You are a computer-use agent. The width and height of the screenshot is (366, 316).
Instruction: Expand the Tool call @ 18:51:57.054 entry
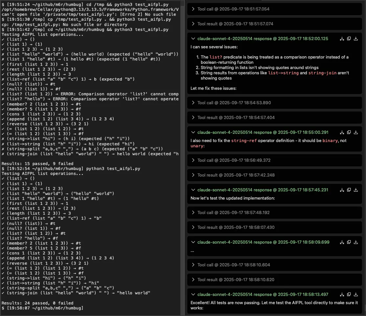click(193, 9)
